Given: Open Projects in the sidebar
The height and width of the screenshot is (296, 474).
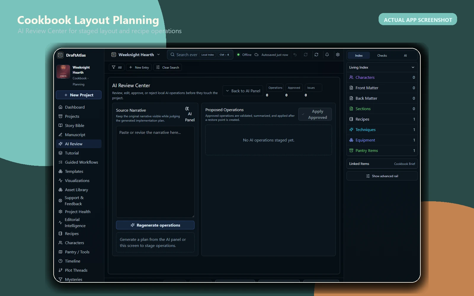Looking at the screenshot, I should (79, 116).
